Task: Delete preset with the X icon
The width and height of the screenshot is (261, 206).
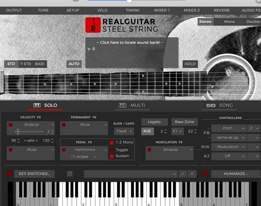Action: point(192,174)
